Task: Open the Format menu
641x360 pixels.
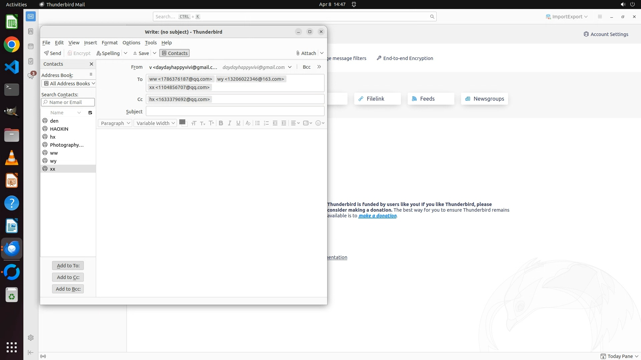Action: point(110,42)
